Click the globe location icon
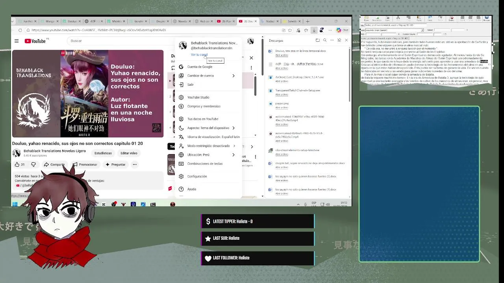 [x=181, y=155]
